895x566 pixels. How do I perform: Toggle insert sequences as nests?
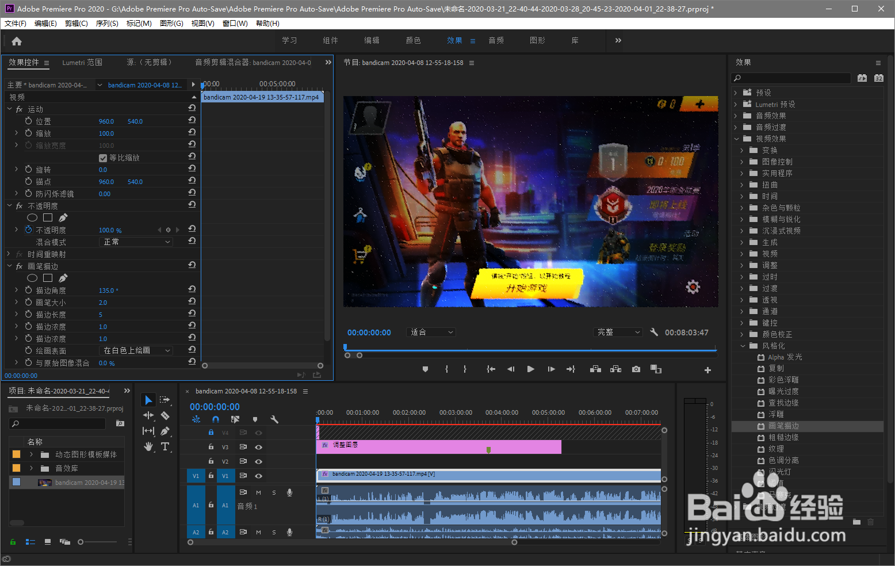196,419
